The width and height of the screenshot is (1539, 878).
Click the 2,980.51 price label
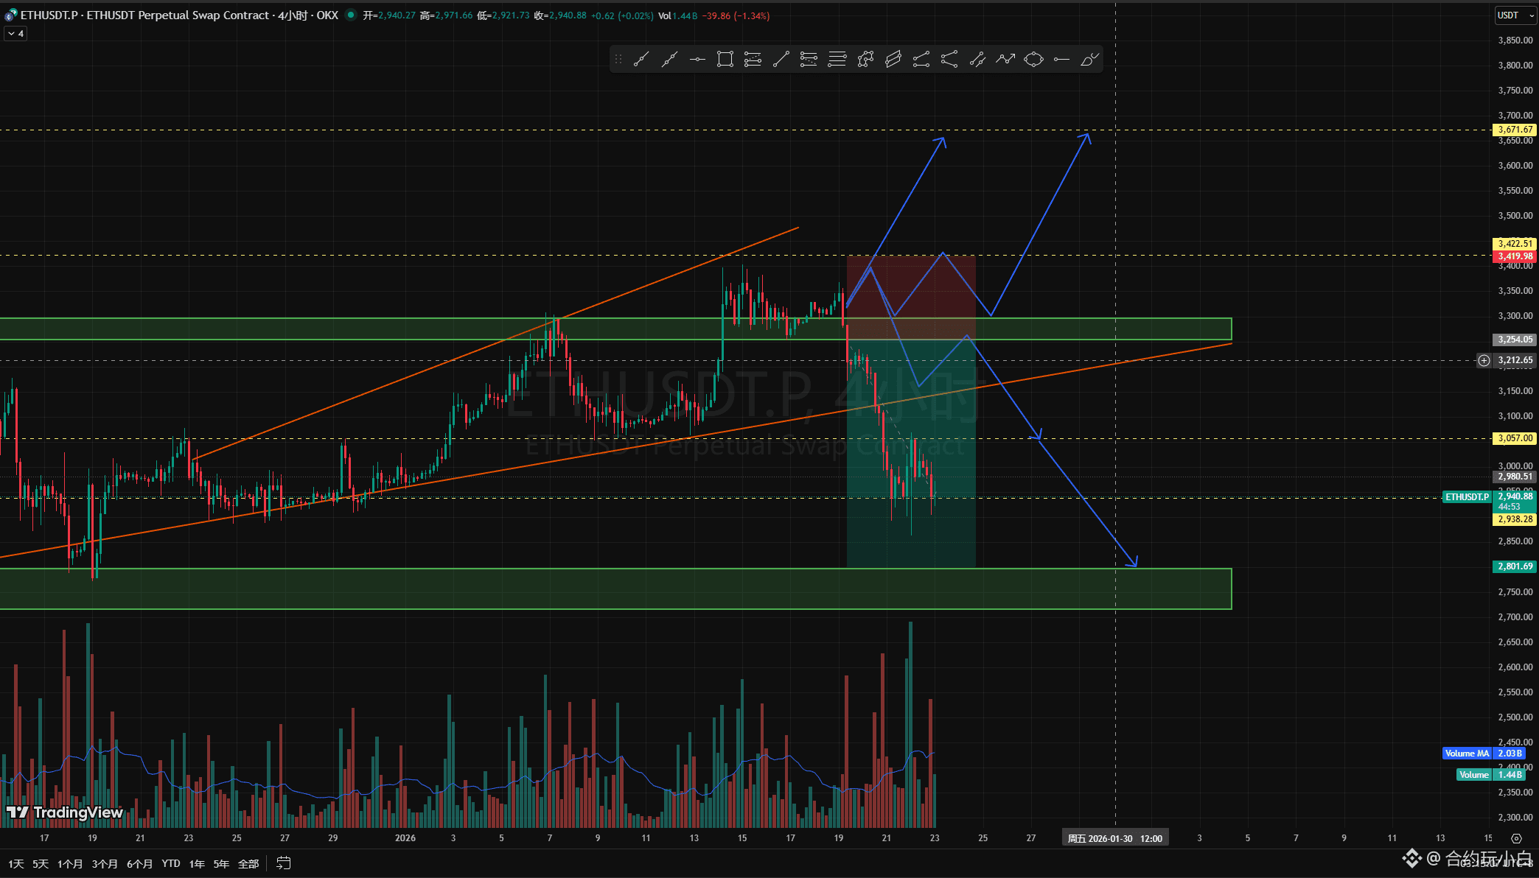click(1515, 477)
